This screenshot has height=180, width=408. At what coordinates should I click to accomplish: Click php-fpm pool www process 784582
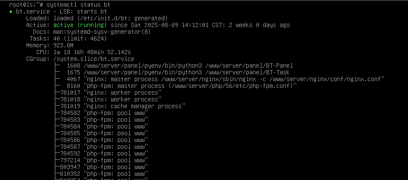104,113
